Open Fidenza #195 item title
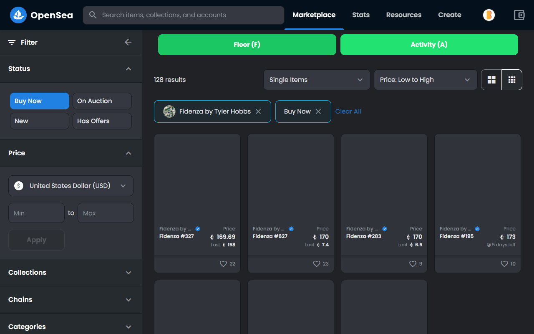 [456, 236]
